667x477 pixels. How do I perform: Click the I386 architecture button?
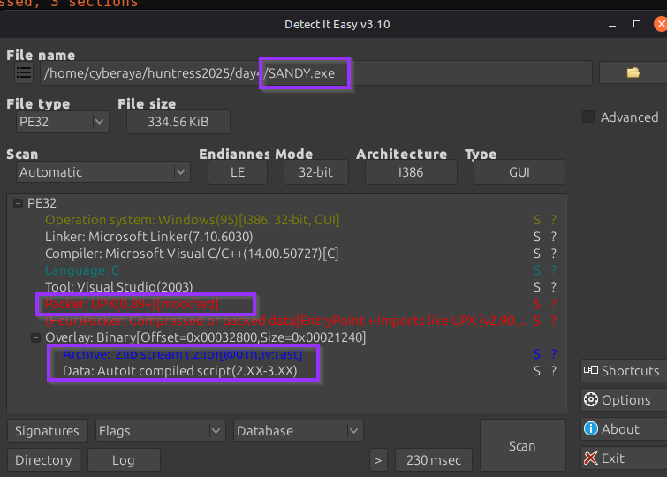[411, 172]
